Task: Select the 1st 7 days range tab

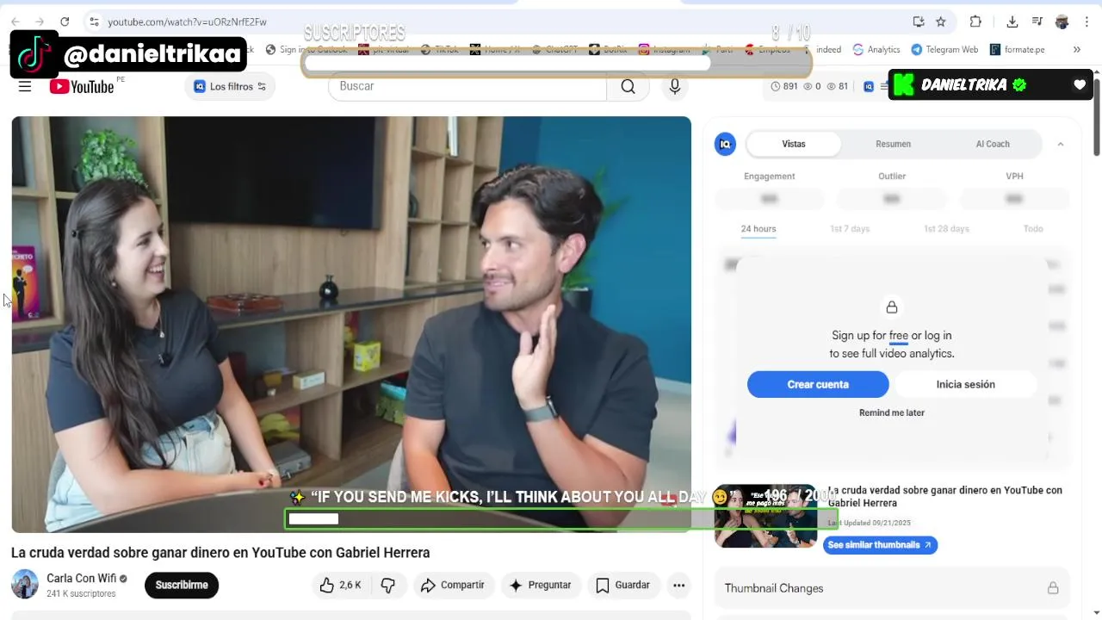Action: point(850,229)
